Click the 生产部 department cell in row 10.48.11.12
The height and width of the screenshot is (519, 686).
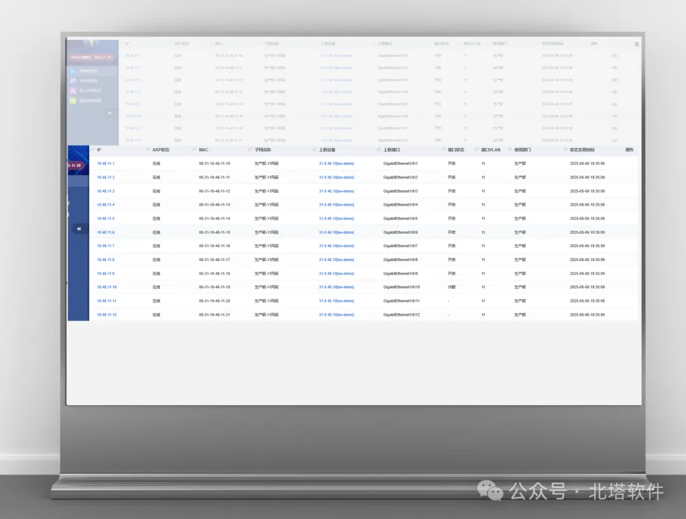(x=520, y=314)
